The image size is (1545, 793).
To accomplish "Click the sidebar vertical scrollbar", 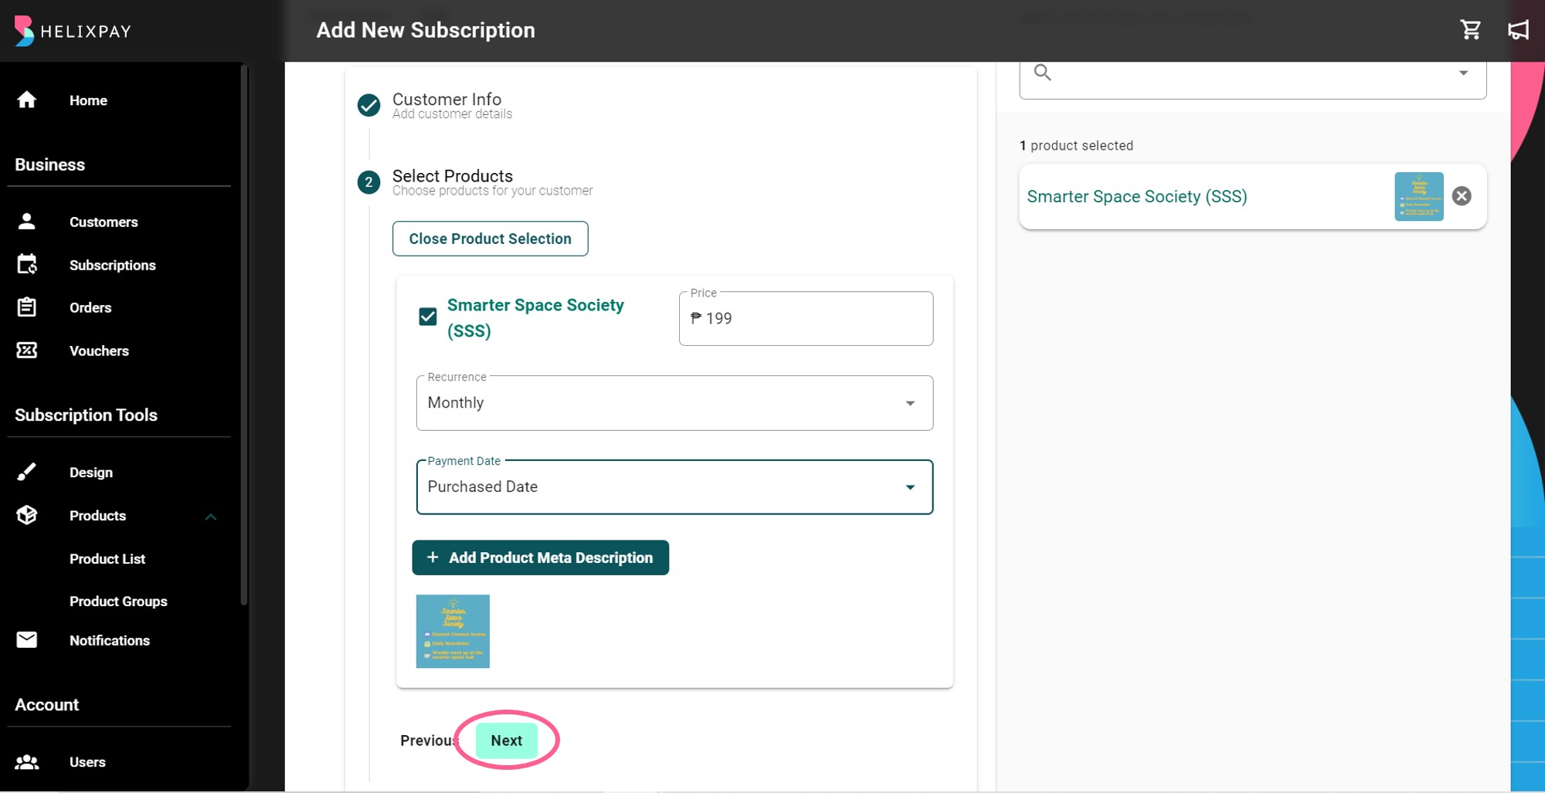I will coord(244,335).
